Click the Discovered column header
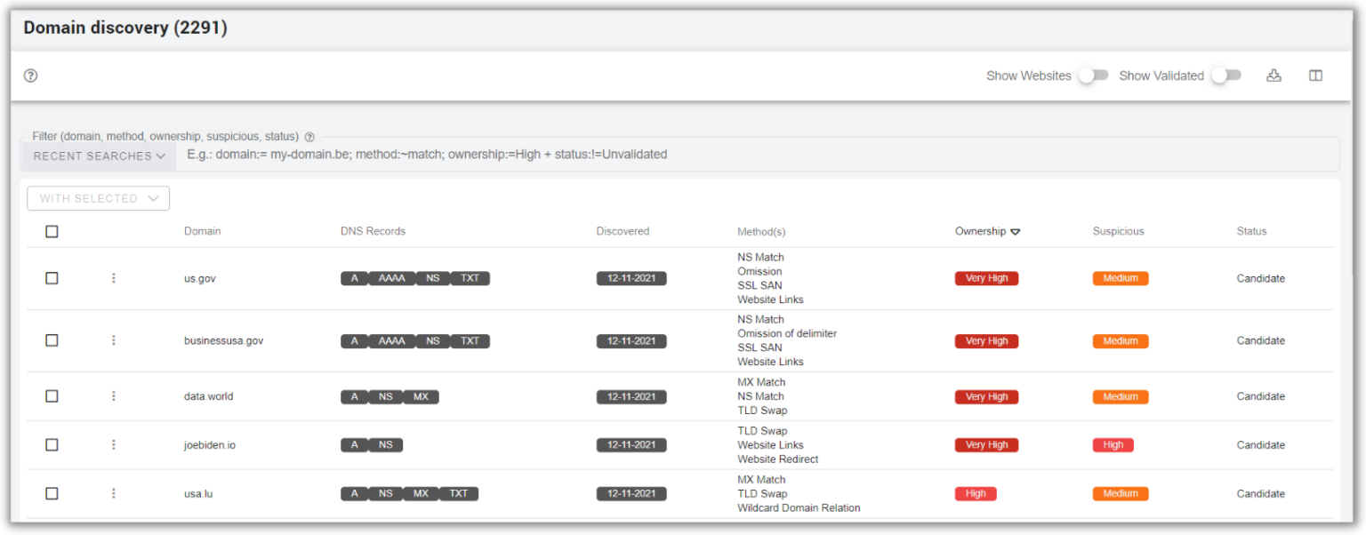This screenshot has width=1366, height=535. [623, 231]
